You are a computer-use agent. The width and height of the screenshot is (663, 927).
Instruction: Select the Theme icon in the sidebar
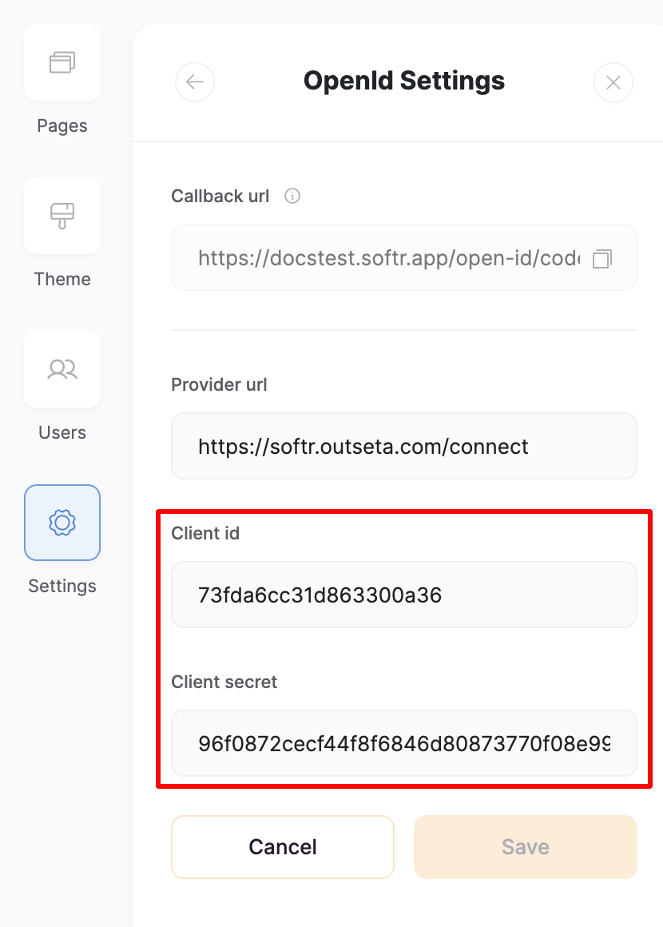(x=62, y=216)
